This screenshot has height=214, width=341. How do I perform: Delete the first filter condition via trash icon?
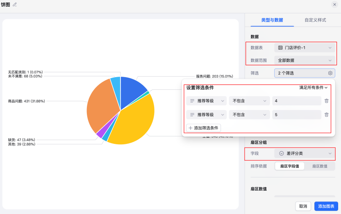[x=326, y=101]
